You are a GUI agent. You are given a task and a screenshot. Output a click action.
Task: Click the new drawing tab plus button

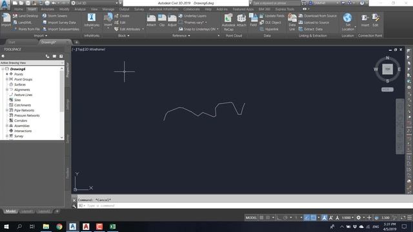pyautogui.click(x=76, y=42)
